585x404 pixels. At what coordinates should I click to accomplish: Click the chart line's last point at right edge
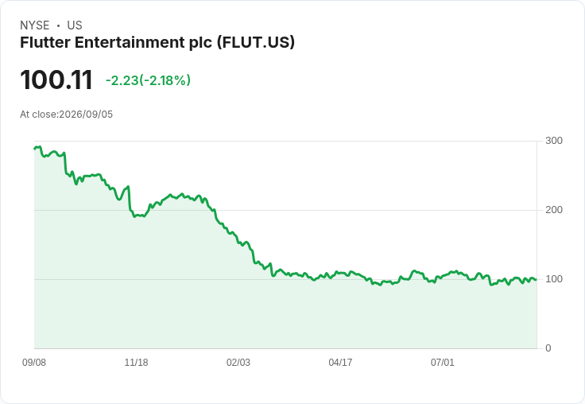pyautogui.click(x=536, y=279)
